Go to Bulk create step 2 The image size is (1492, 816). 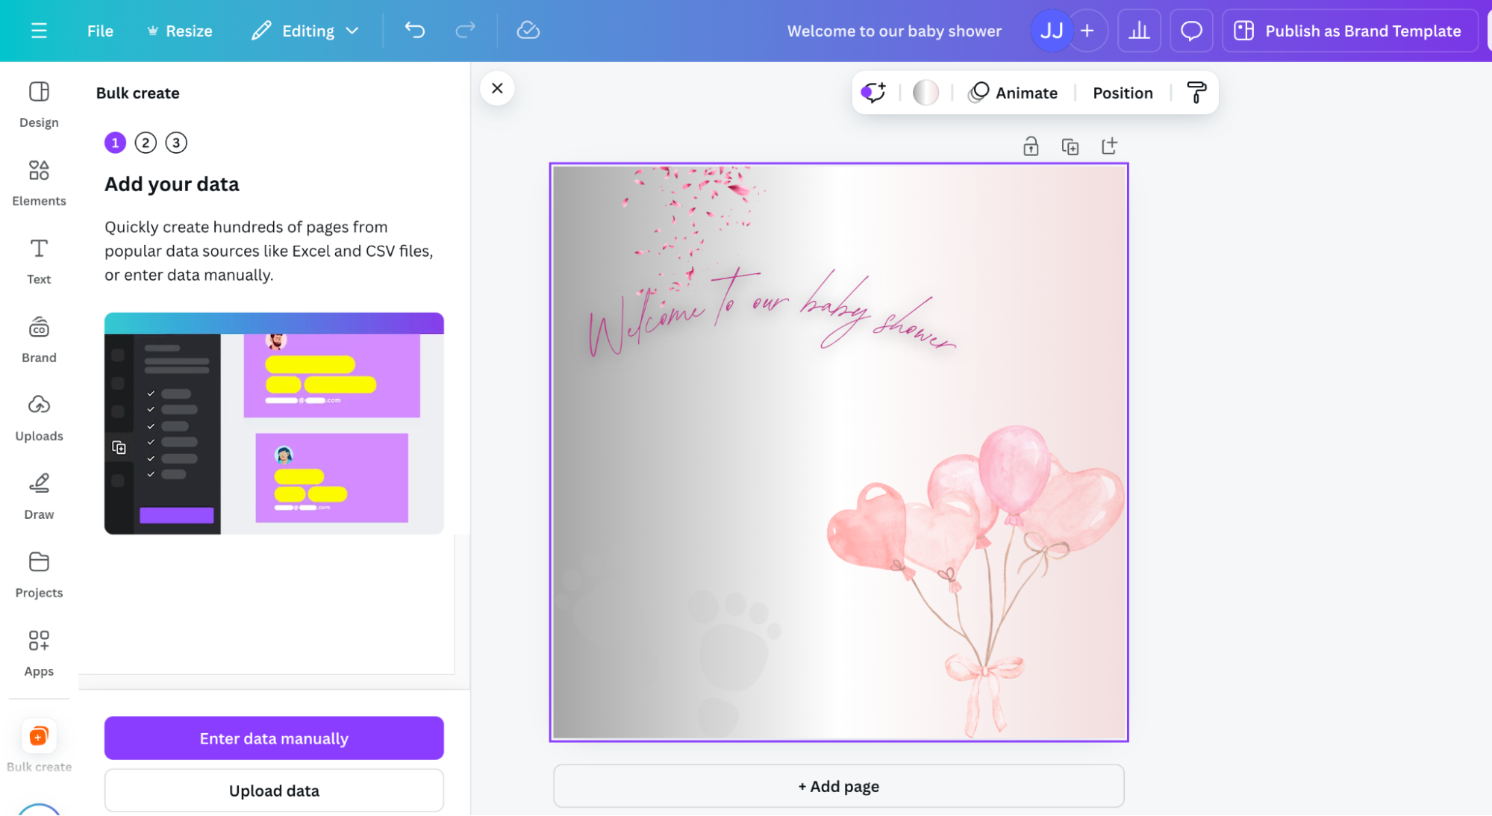pyautogui.click(x=146, y=143)
